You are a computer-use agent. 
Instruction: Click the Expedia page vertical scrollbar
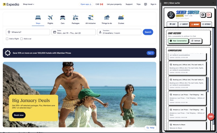tap(160, 32)
